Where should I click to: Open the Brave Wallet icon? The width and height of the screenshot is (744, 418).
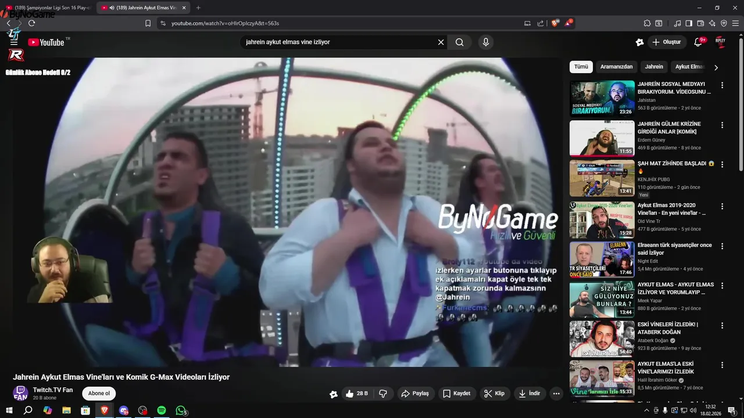click(x=700, y=23)
